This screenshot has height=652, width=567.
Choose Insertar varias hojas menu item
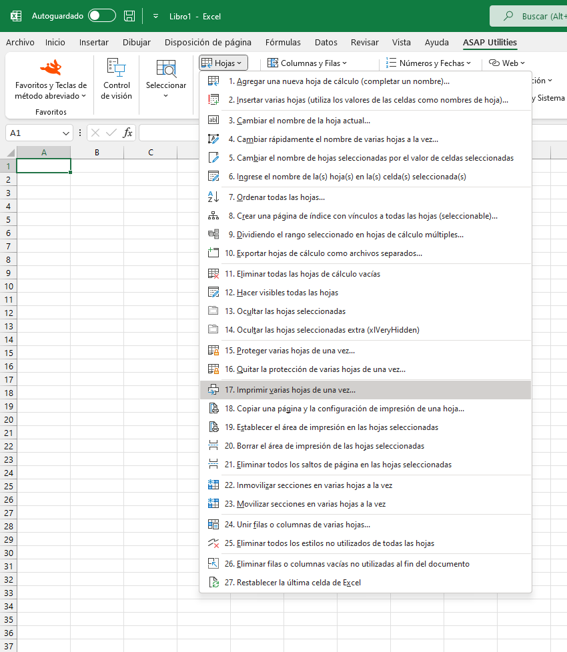pyautogui.click(x=366, y=100)
